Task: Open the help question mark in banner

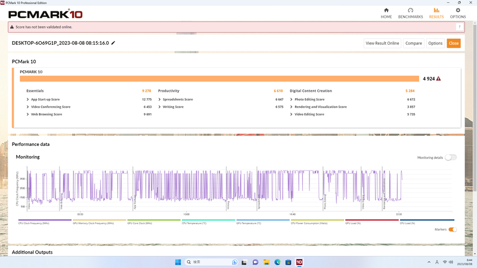Action: click(459, 27)
